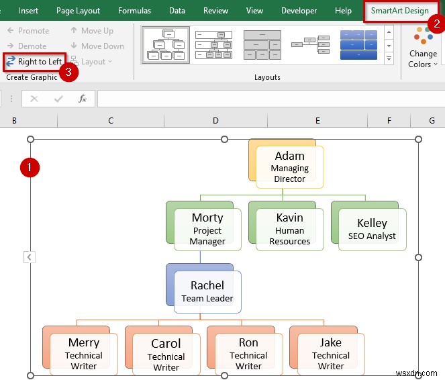Select column C header

point(111,121)
